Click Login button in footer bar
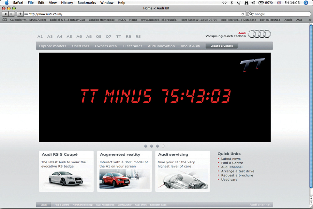The width and height of the screenshot is (313, 209). pos(43,205)
